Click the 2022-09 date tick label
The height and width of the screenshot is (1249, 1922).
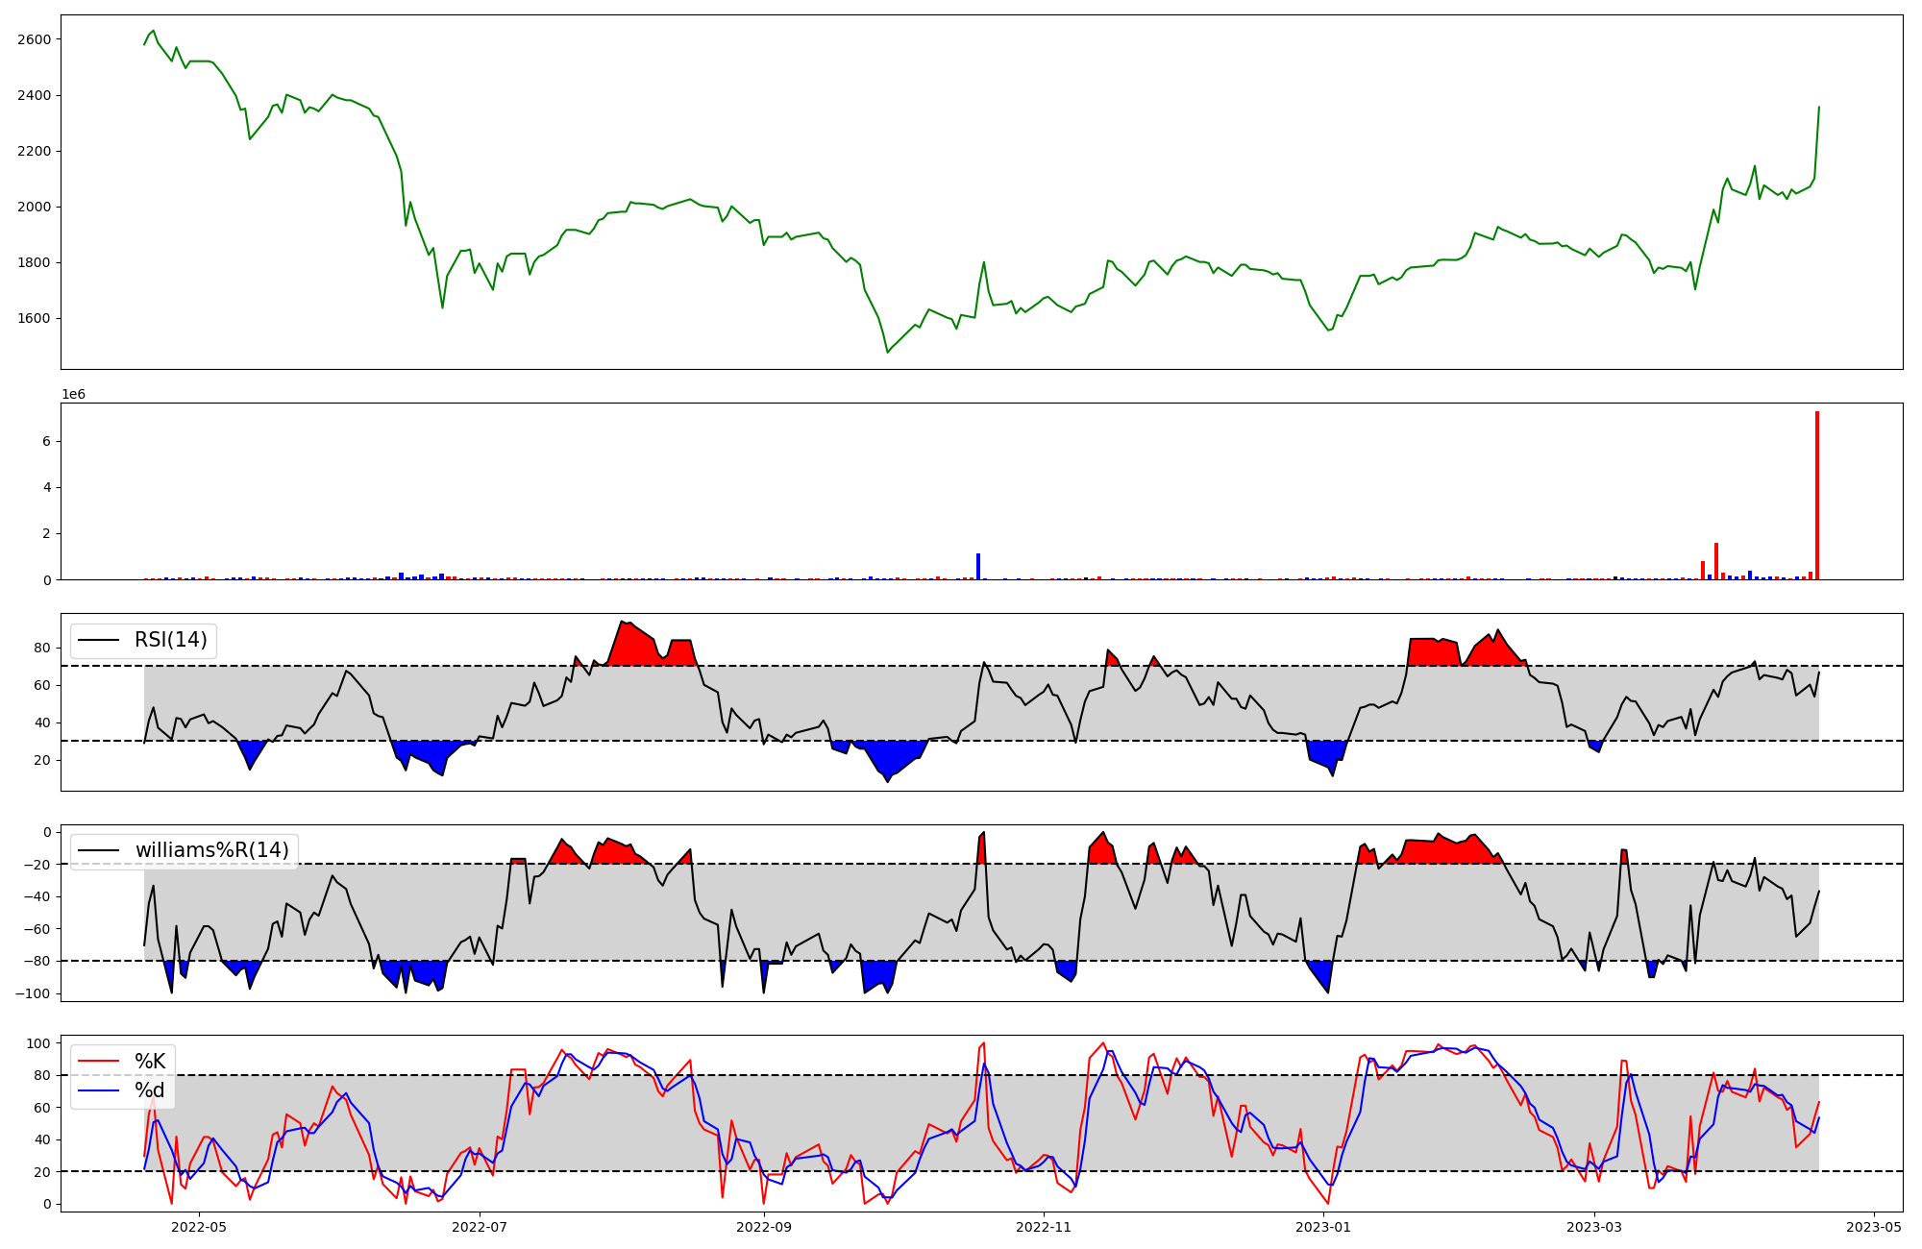click(764, 1227)
